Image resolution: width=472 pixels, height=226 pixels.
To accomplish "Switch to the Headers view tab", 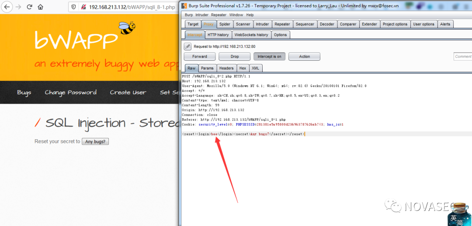I will click(x=226, y=68).
